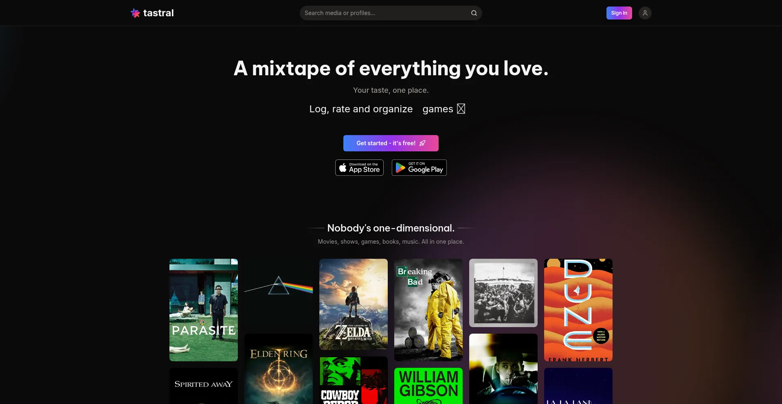Click Get started - it's free! button
This screenshot has height=404, width=782.
coord(391,143)
